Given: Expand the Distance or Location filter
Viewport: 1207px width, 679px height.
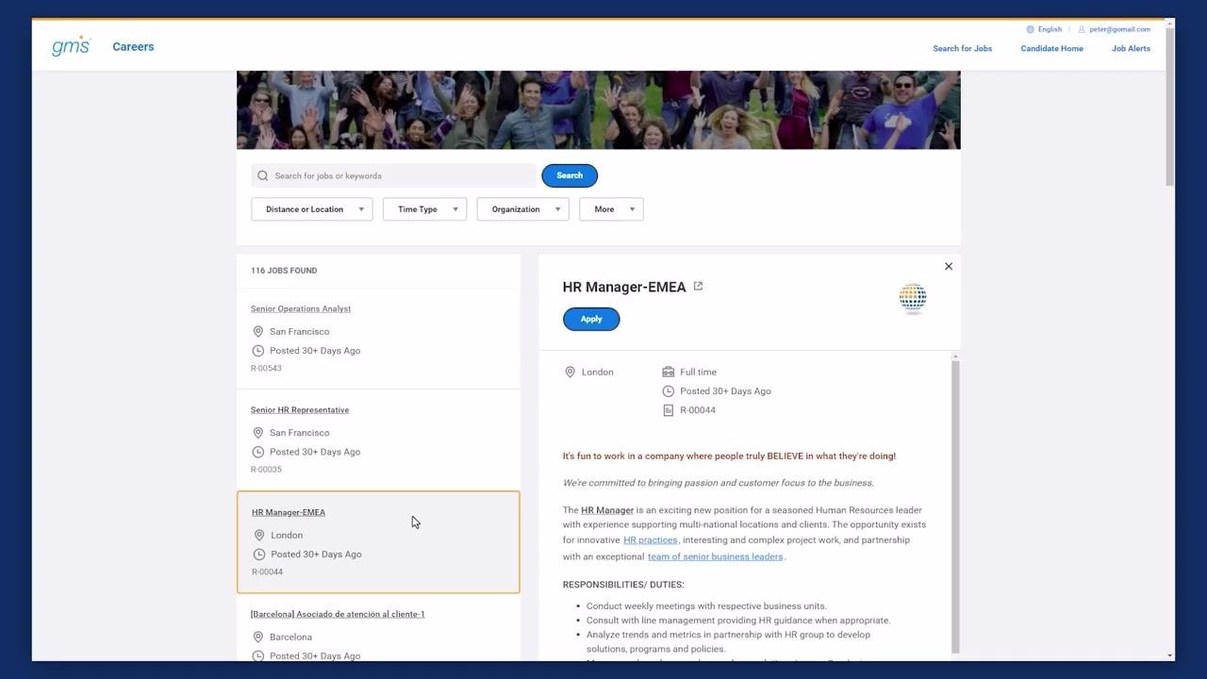Looking at the screenshot, I should [x=312, y=209].
